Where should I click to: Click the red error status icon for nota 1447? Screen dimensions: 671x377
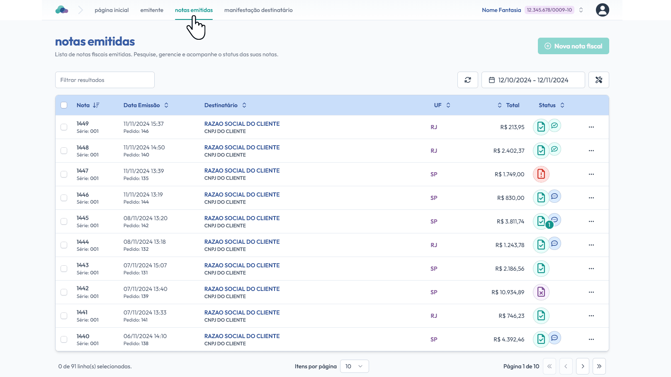(x=541, y=174)
